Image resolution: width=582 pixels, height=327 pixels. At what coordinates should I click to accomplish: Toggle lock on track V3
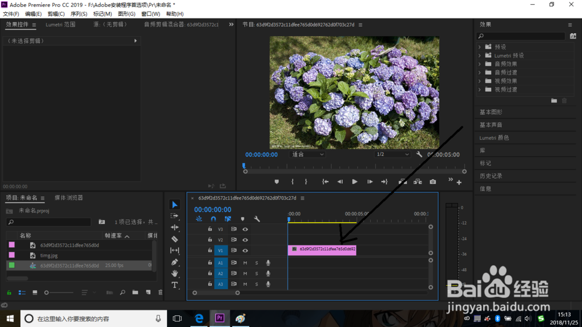210,229
